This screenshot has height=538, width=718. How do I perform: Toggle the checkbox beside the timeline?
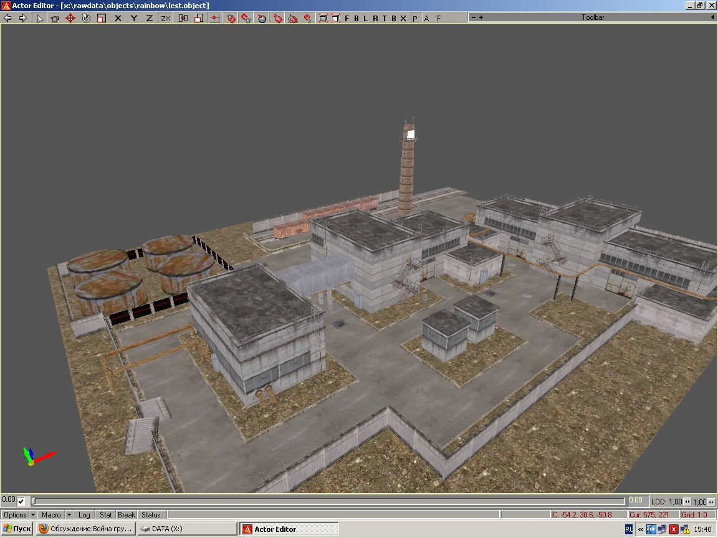pyautogui.click(x=21, y=501)
